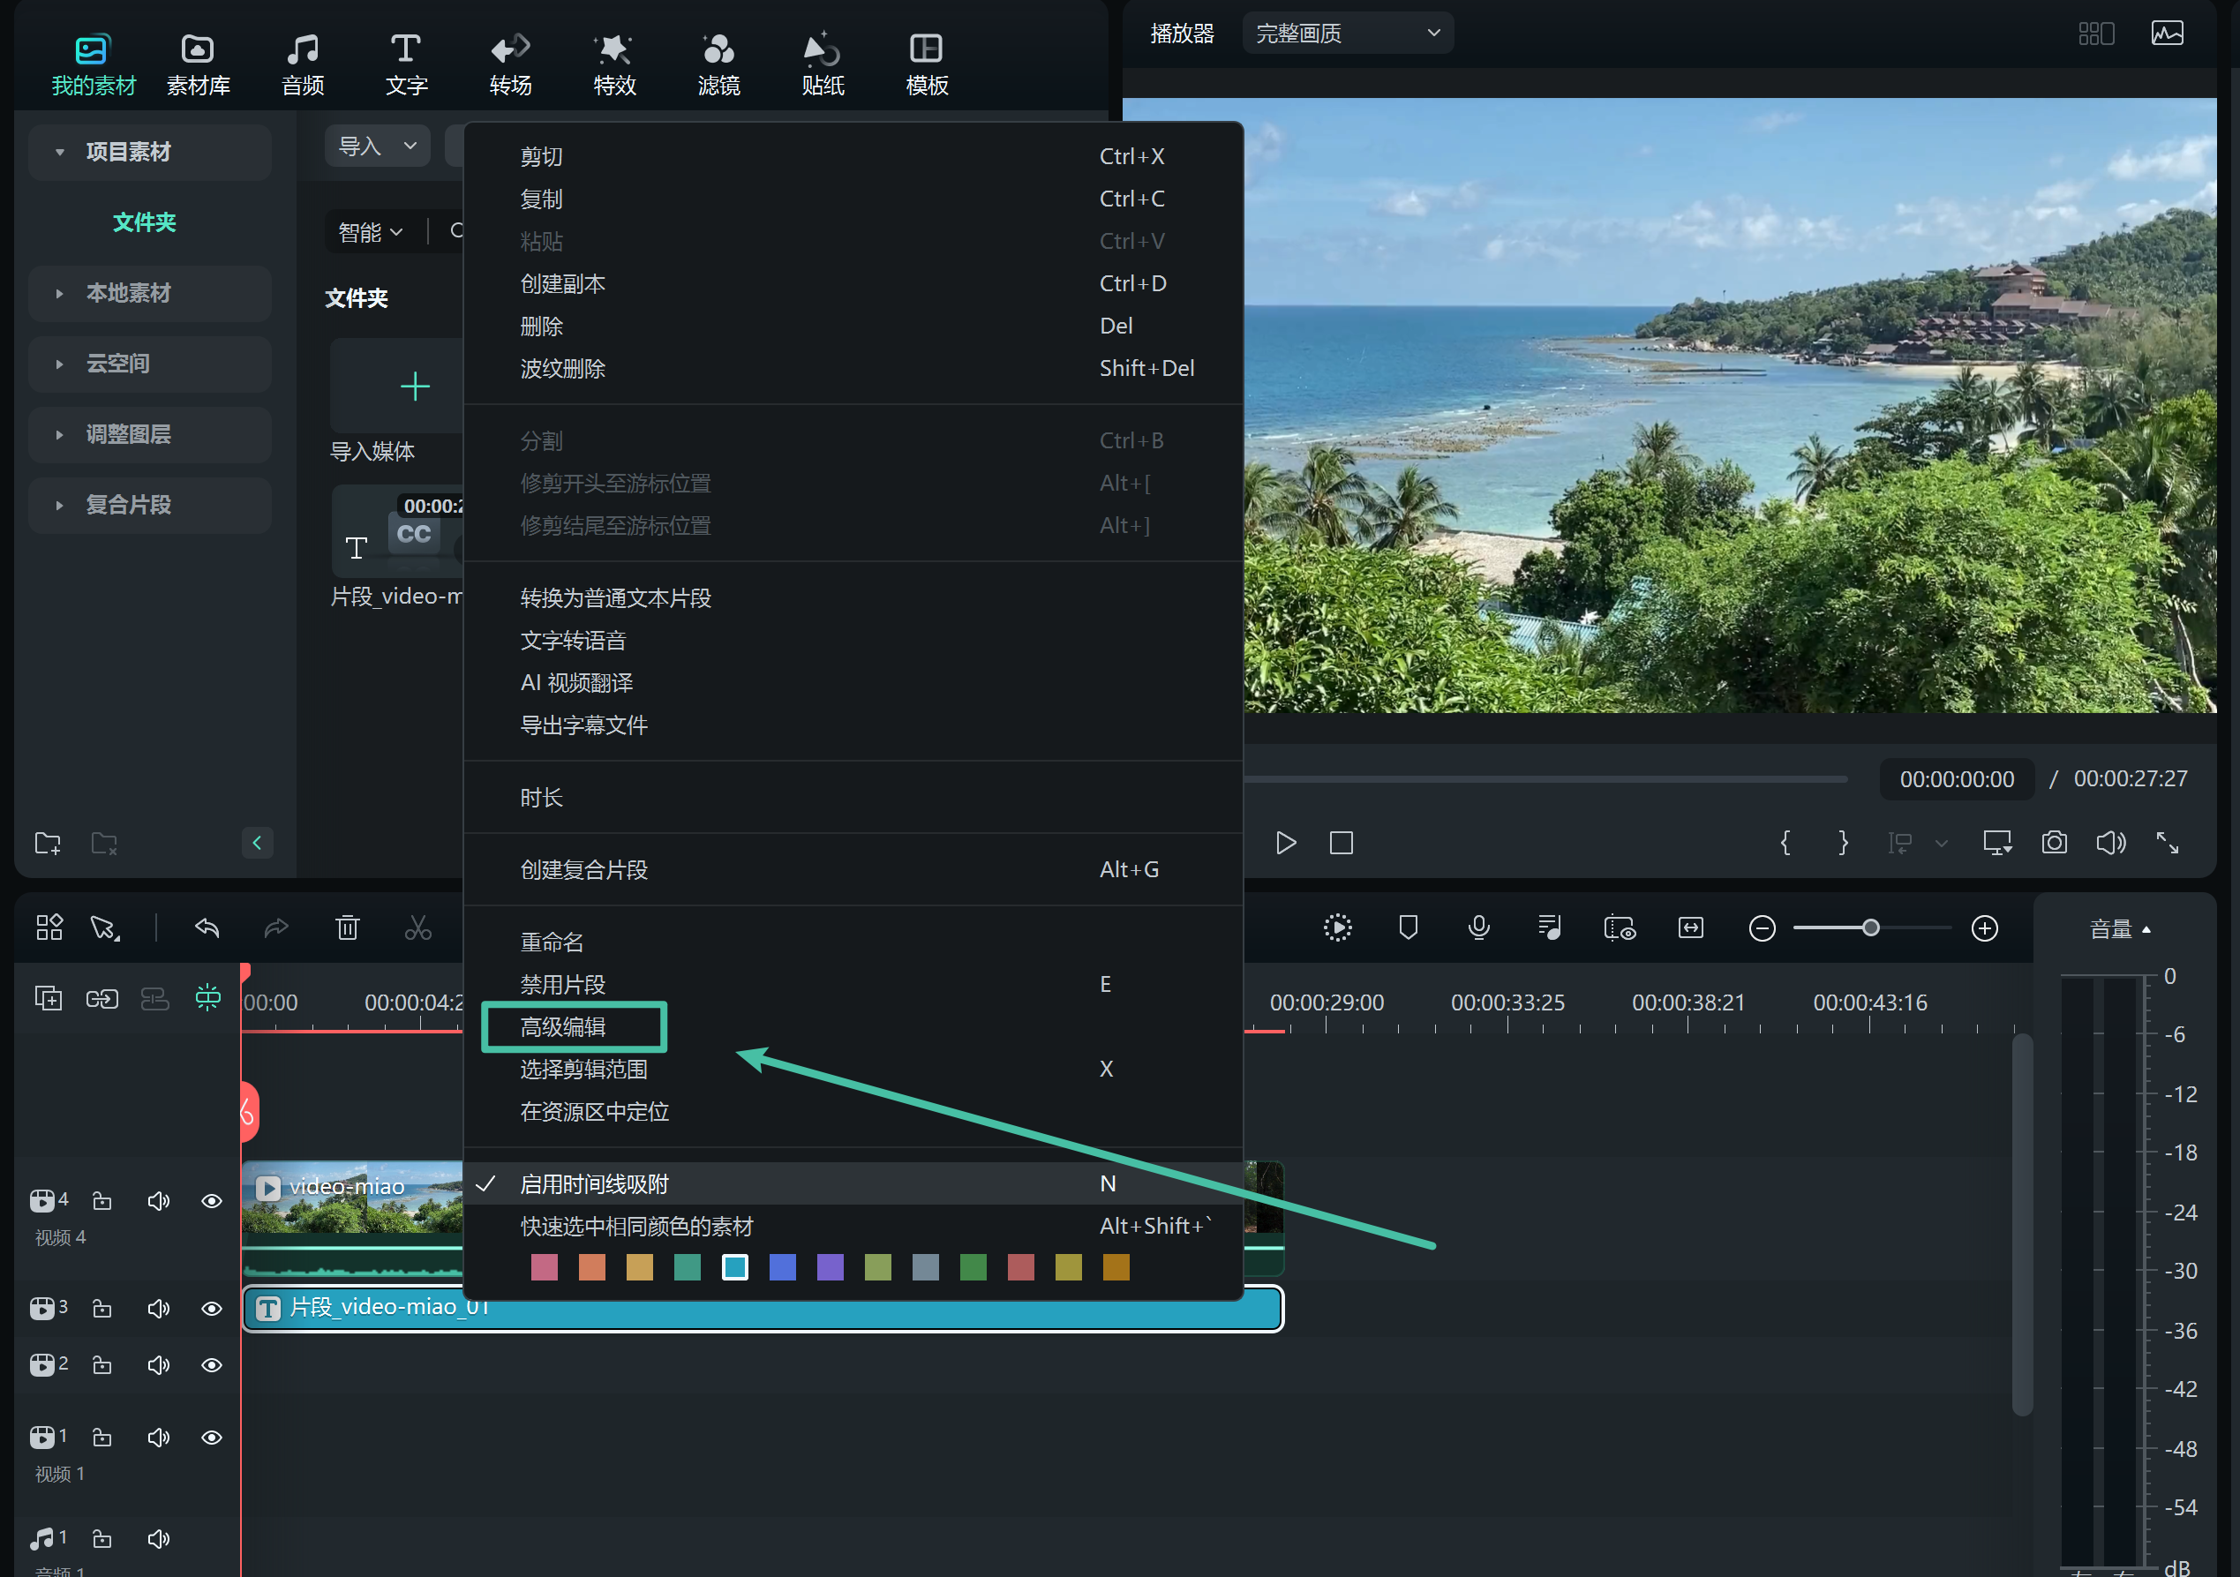Take a snapshot with camera icon
This screenshot has height=1577, width=2240.
point(2055,844)
